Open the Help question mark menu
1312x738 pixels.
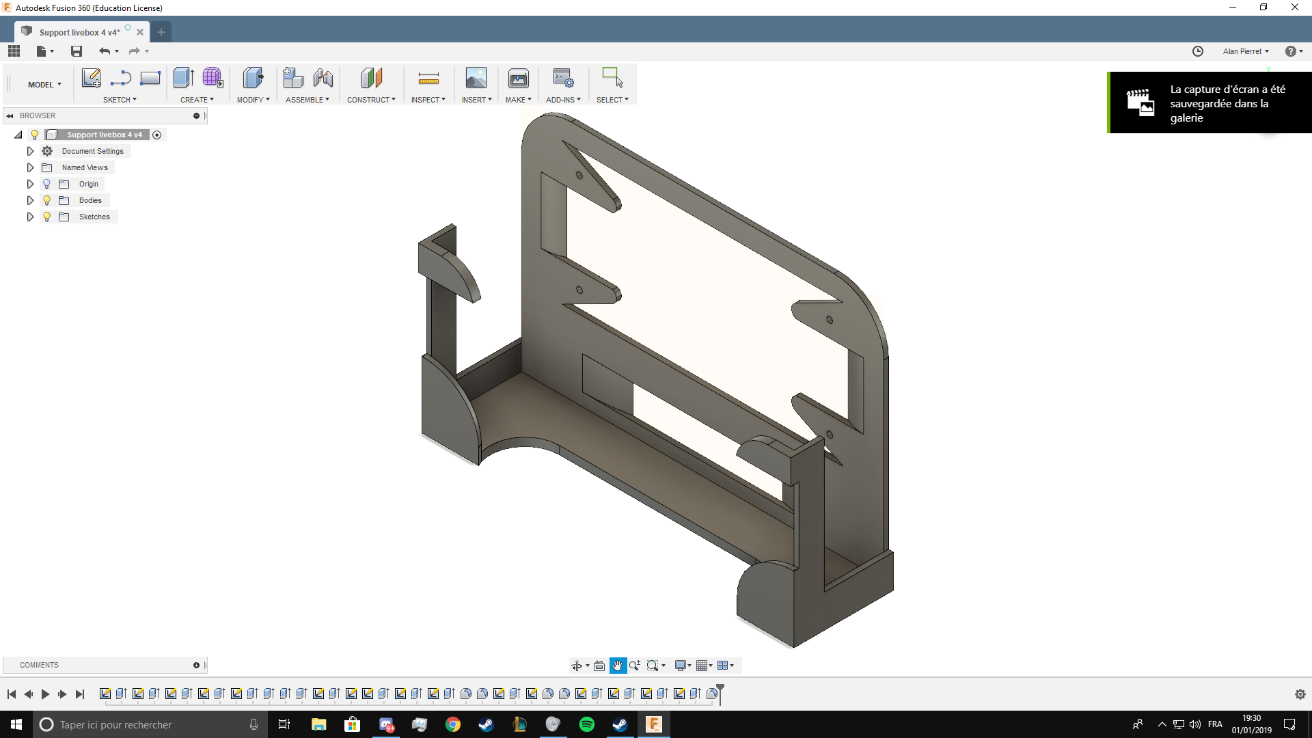click(x=1294, y=51)
